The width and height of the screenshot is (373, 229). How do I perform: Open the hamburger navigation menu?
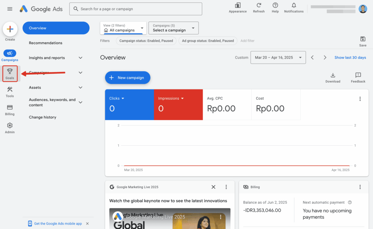10,9
